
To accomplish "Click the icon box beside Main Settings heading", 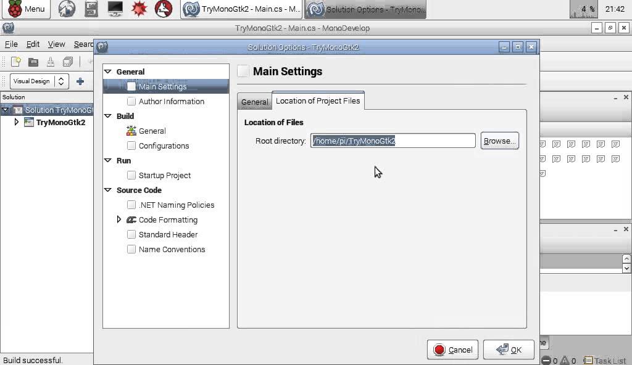I will tap(243, 72).
